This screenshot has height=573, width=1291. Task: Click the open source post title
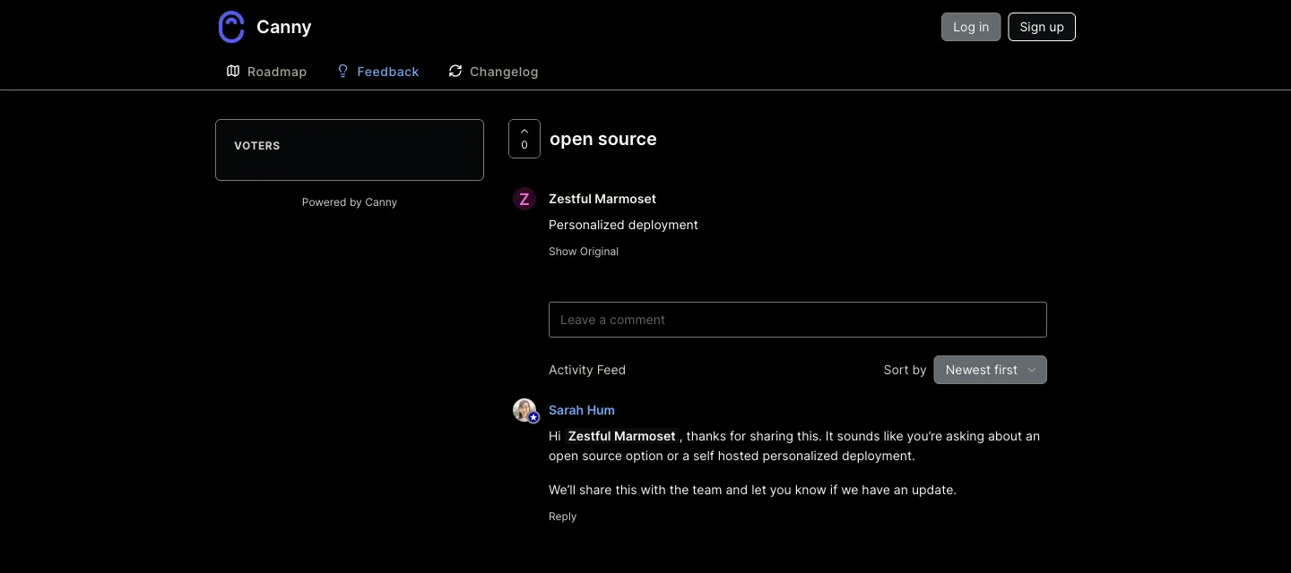[x=603, y=139]
